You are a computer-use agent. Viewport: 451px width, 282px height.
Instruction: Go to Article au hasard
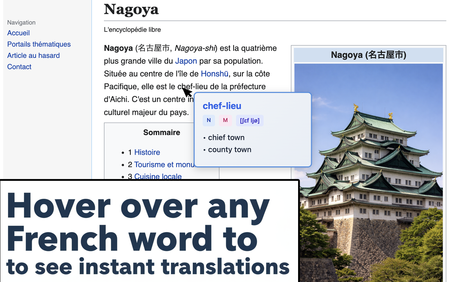pyautogui.click(x=33, y=56)
